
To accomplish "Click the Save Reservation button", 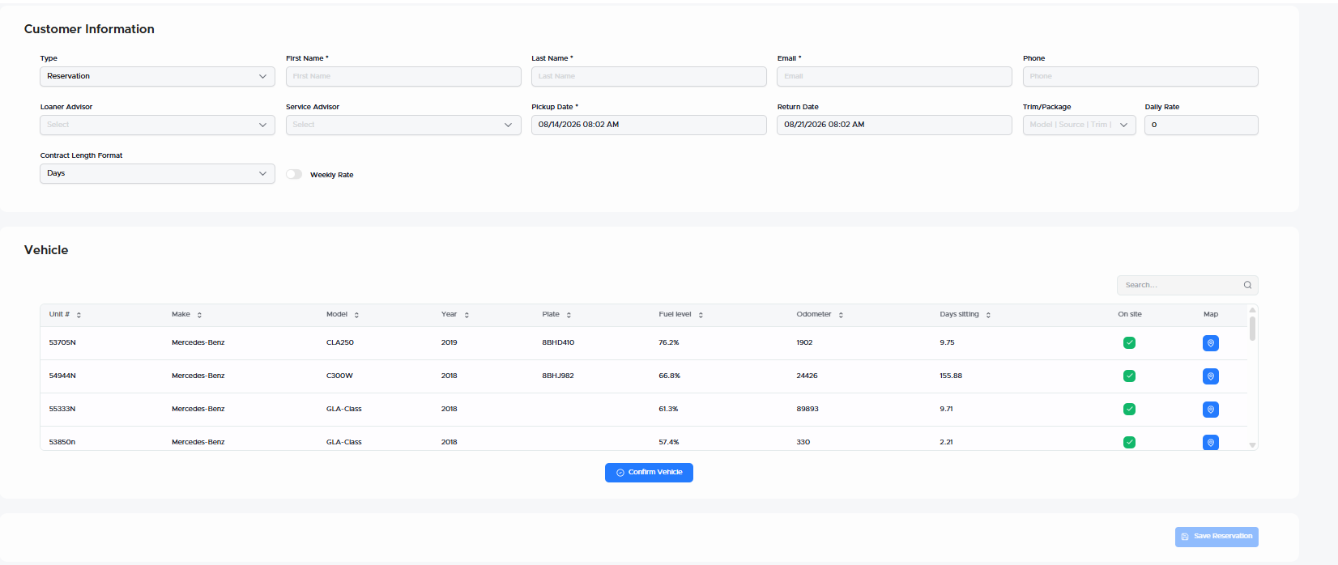I will point(1217,537).
